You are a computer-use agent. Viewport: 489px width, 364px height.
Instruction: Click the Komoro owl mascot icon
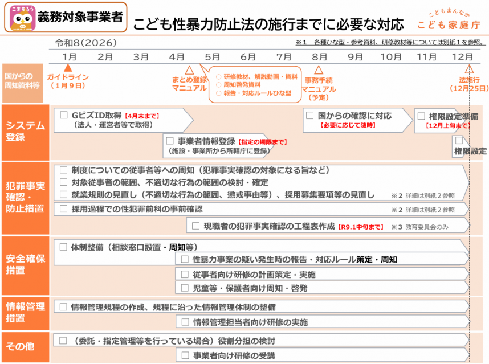(x=22, y=18)
